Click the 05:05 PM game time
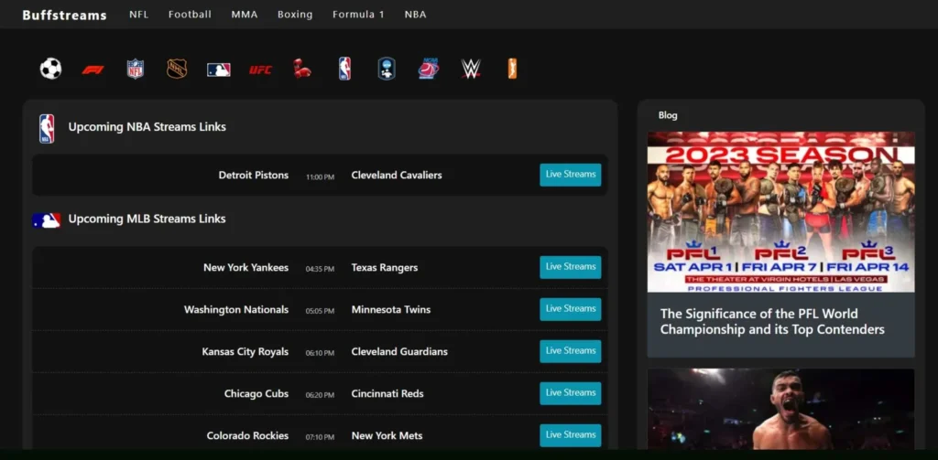This screenshot has height=460, width=938. [x=320, y=311]
